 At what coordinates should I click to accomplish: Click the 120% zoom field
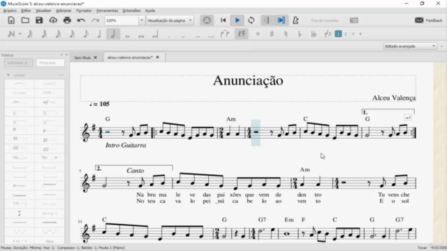122,20
